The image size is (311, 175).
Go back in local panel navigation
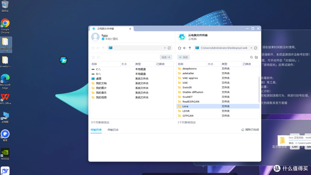click(x=98, y=48)
